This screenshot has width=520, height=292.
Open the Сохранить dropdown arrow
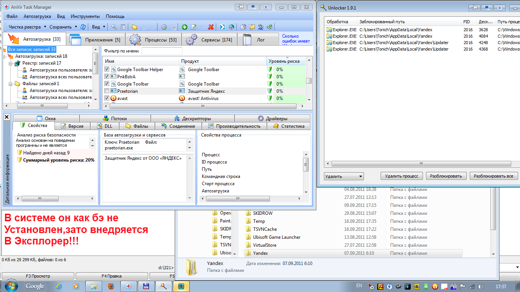(76, 27)
